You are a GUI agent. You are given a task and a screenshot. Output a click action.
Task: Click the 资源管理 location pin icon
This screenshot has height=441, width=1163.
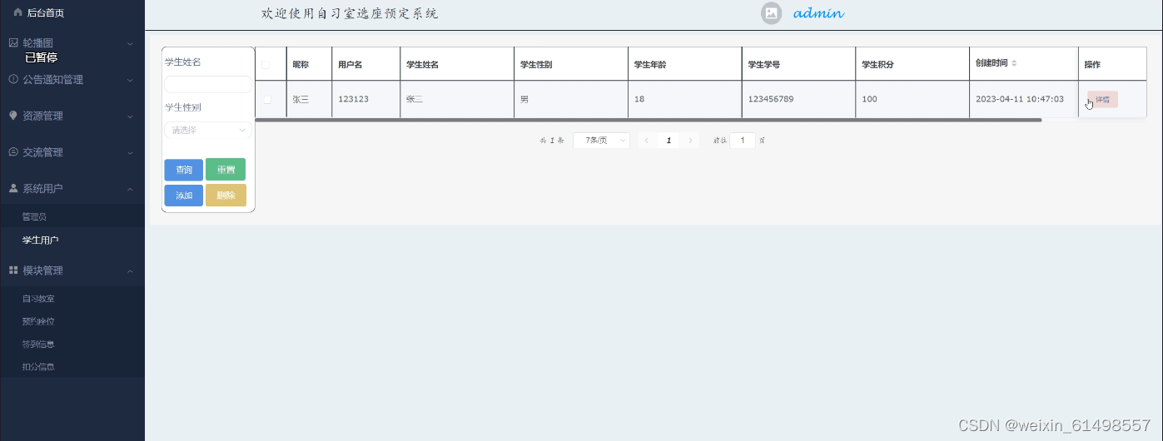pos(13,116)
